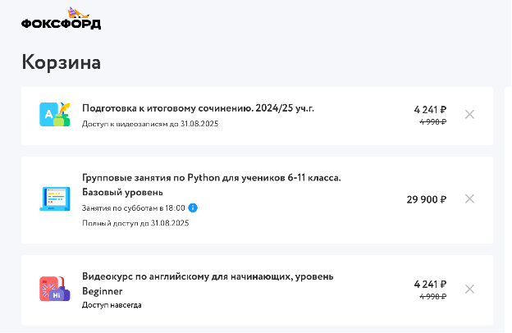Viewport: 512px width, 333px height.
Task: Click the Фоксфорд logo
Action: (x=61, y=18)
